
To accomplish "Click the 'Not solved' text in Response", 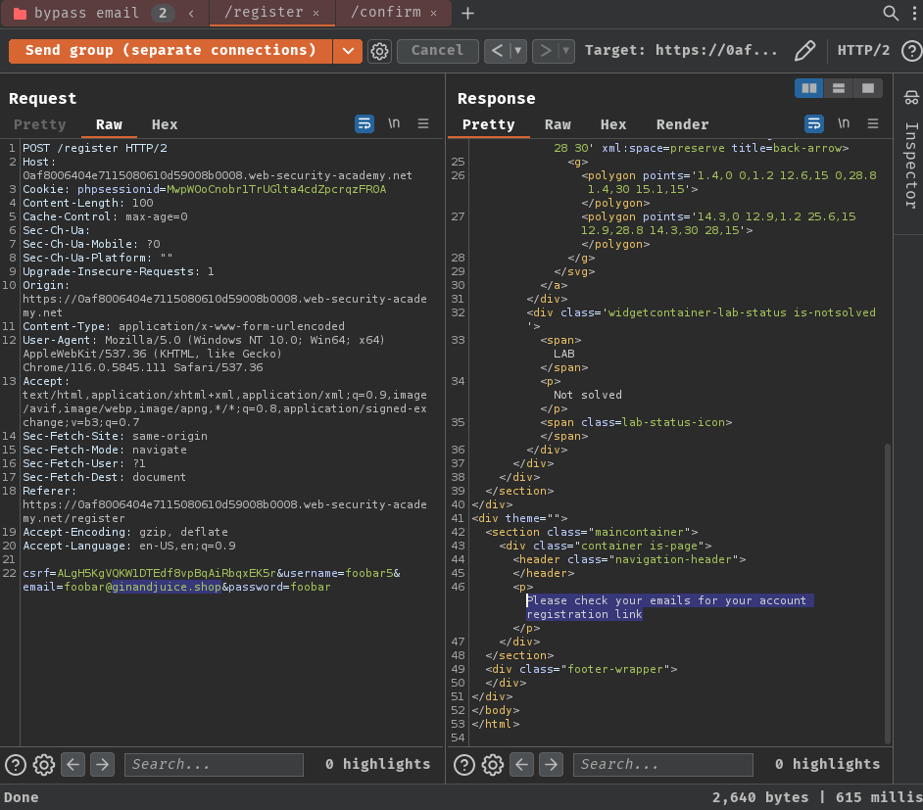I will pos(588,395).
